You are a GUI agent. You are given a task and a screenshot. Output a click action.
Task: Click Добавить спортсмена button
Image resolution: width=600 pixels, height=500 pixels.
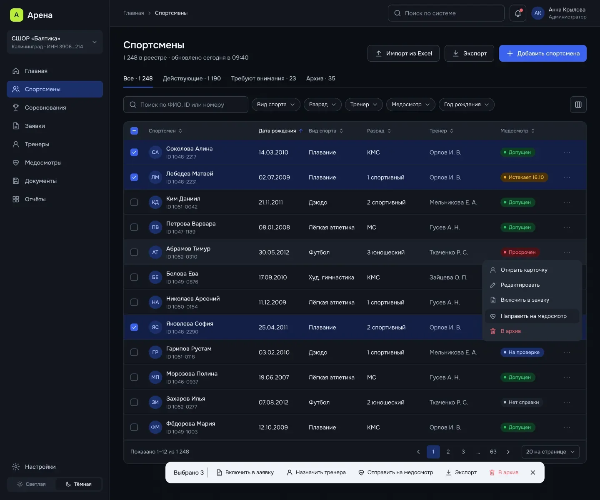(543, 53)
